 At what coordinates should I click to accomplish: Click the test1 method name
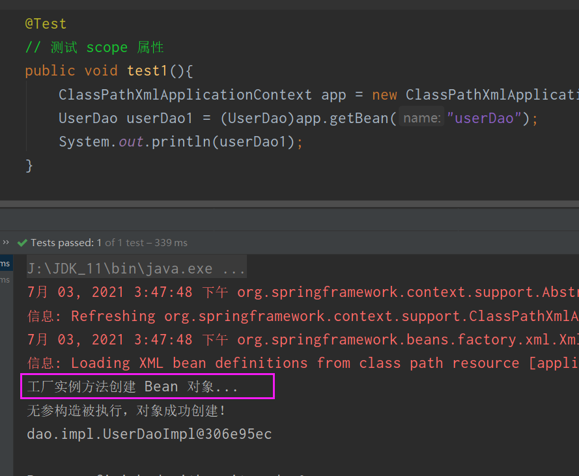point(147,71)
